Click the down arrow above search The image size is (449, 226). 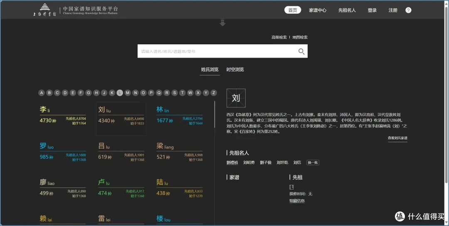(x=222, y=22)
